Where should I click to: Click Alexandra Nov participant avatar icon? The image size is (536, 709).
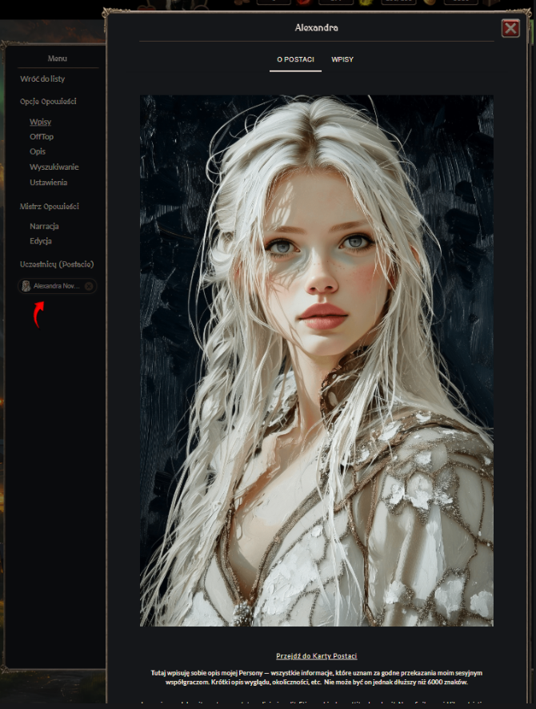(26, 286)
